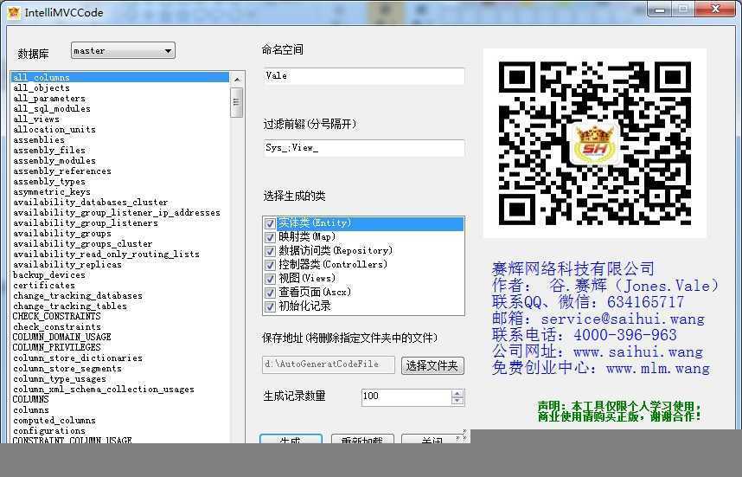The image size is (742, 477).
Task: Select uppercase COLUMNS in the list
Action: click(x=120, y=399)
